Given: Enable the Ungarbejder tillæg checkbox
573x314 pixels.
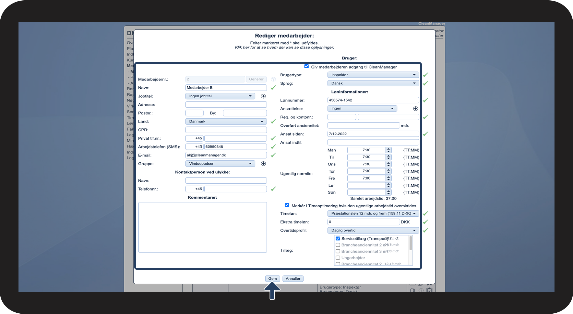Looking at the screenshot, I should pyautogui.click(x=338, y=258).
